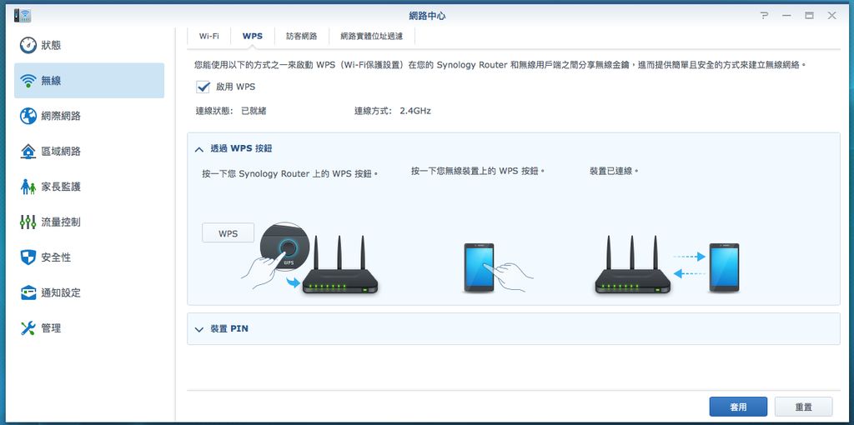Viewport: 854px width, 425px height.
Task: Select 區域網路 label in sidebar
Action: tap(61, 152)
